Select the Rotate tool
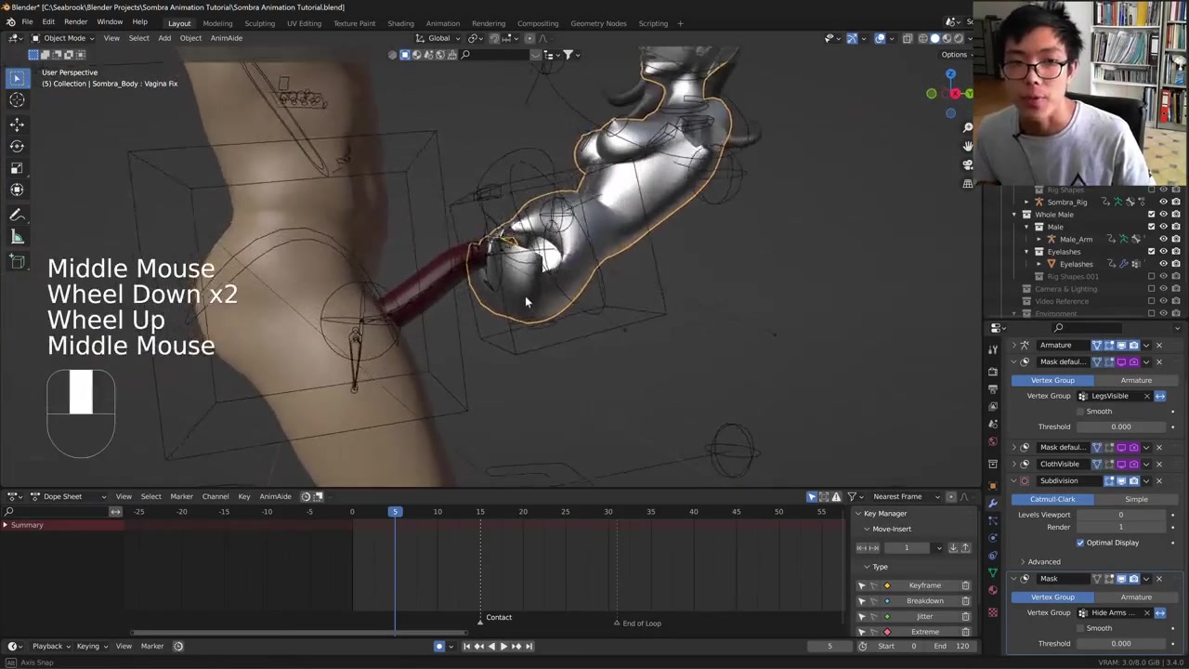 click(17, 146)
